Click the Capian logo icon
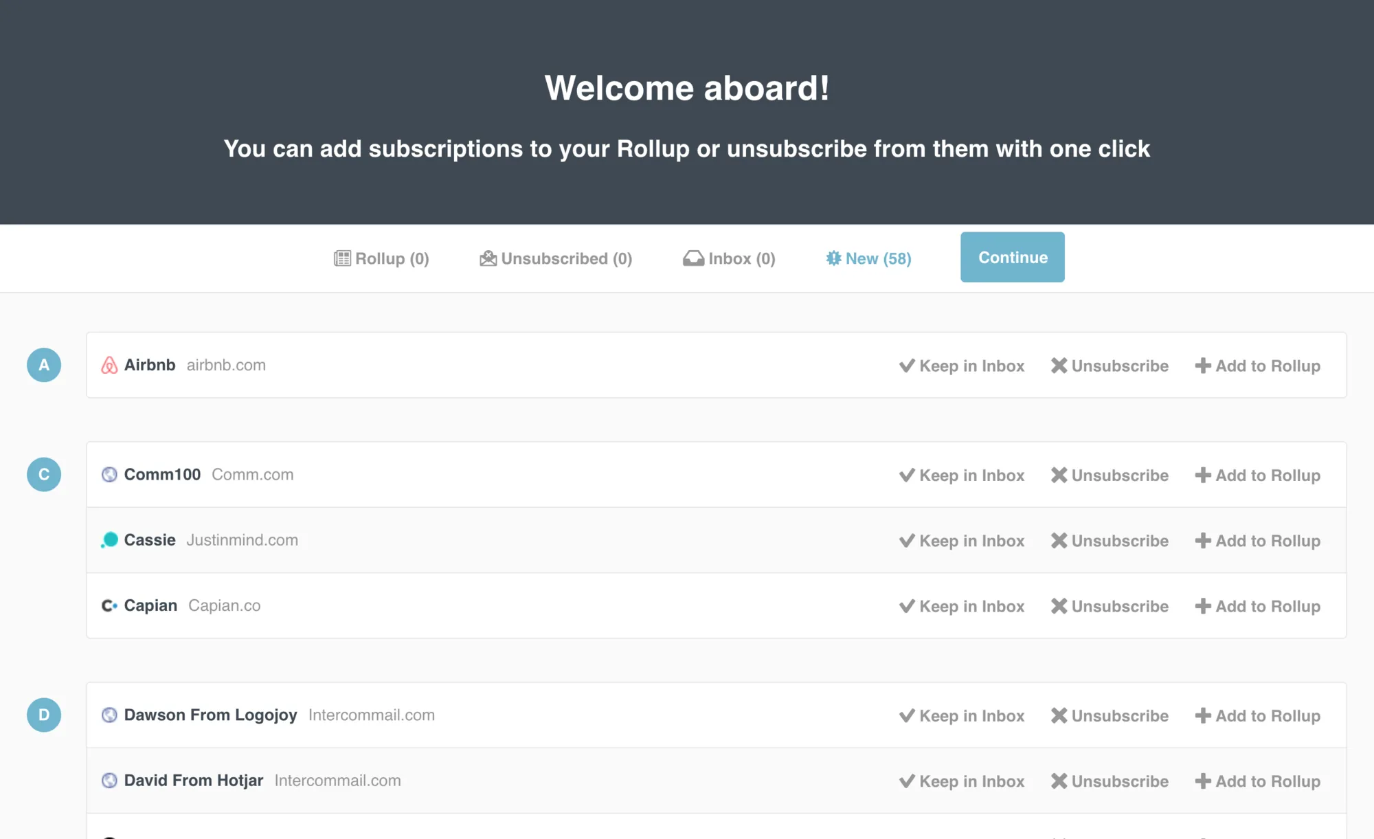Image resolution: width=1374 pixels, height=839 pixels. [109, 605]
